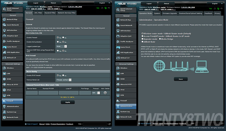Select No for Enable Firewall

coord(63,37)
